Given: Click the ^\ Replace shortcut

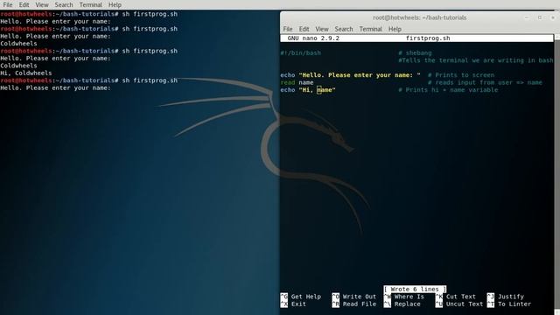Looking at the screenshot, I should (402, 304).
